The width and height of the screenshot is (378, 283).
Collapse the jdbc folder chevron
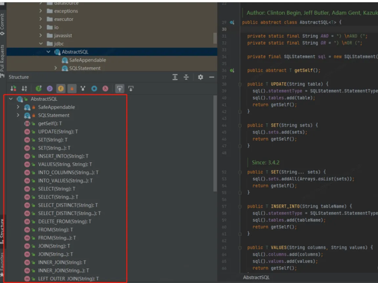click(x=41, y=44)
